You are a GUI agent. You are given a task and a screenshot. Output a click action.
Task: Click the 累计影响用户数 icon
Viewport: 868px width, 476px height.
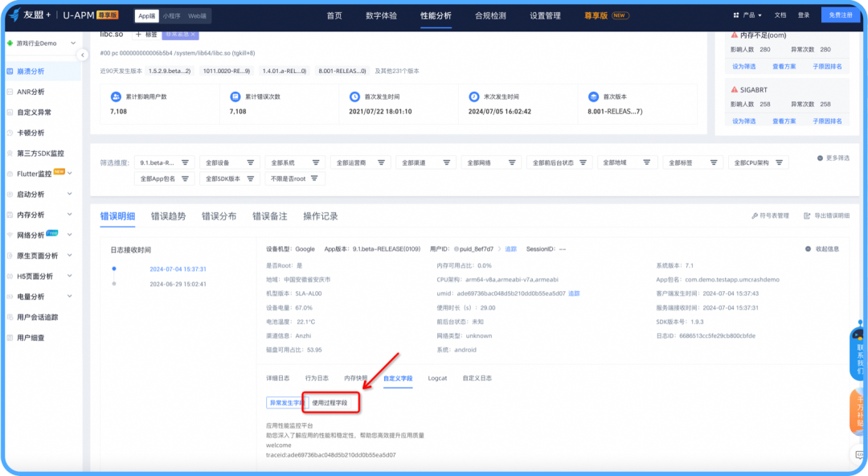pyautogui.click(x=116, y=97)
